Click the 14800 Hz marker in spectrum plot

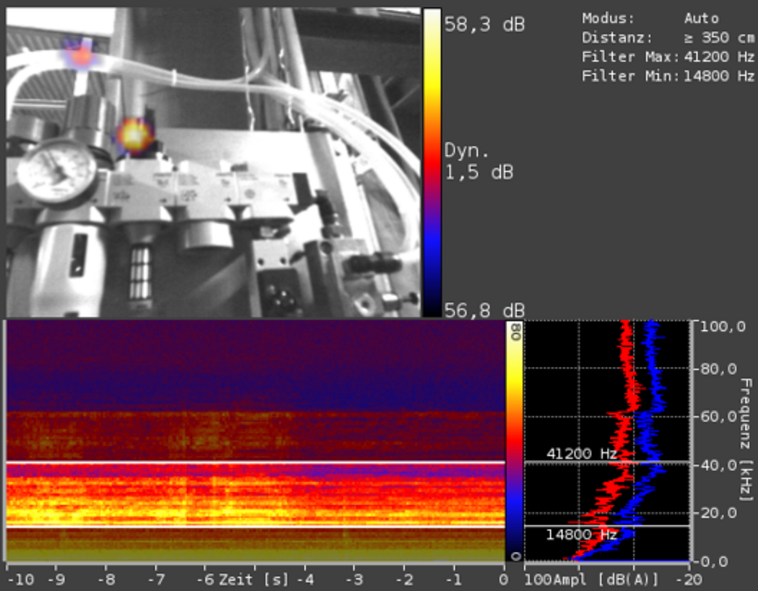coord(581,535)
